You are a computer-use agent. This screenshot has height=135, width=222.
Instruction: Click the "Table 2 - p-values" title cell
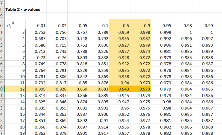(x=23, y=10)
